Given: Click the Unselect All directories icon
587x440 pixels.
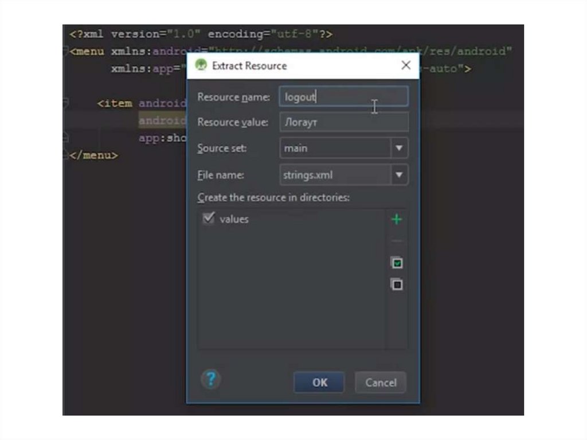Looking at the screenshot, I should click(x=396, y=284).
